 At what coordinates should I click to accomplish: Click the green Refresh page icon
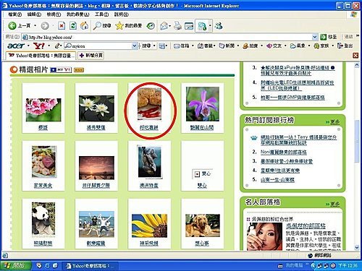coord(73,25)
